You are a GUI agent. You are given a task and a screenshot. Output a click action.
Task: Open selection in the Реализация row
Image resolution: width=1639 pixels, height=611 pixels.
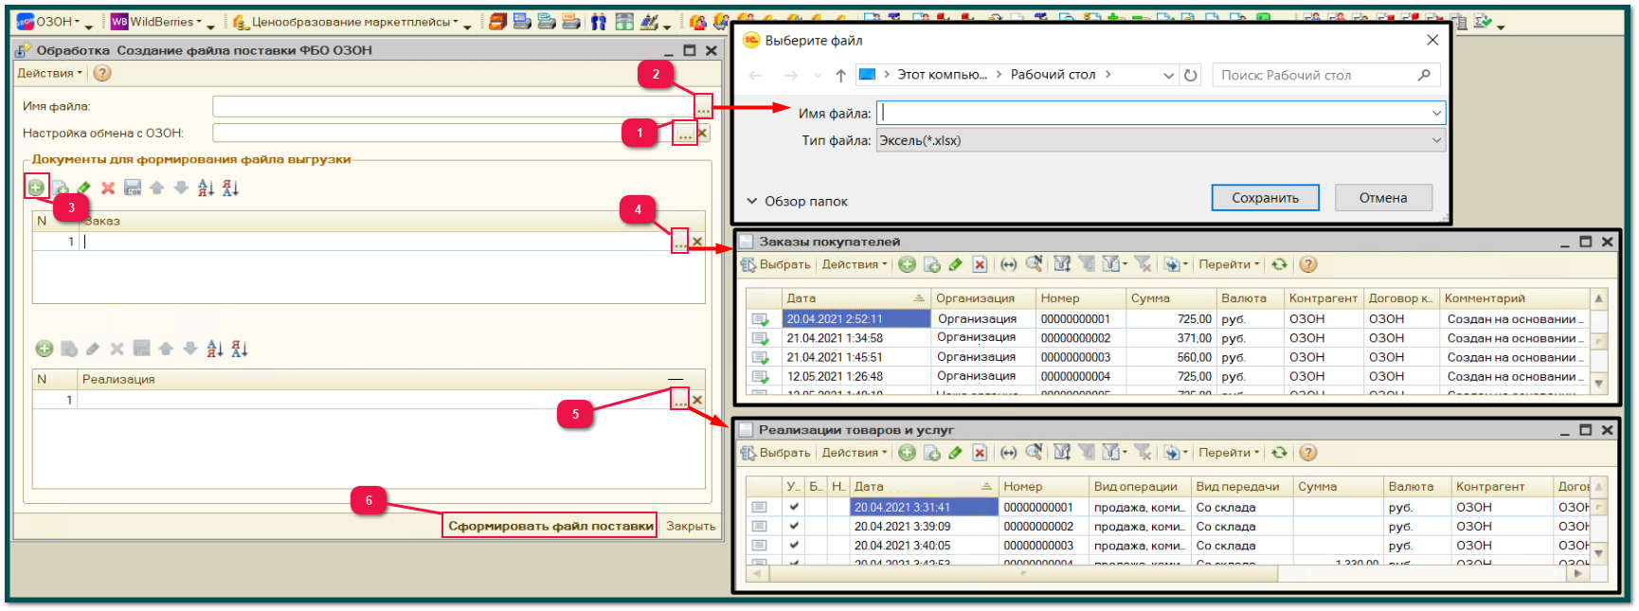click(679, 400)
